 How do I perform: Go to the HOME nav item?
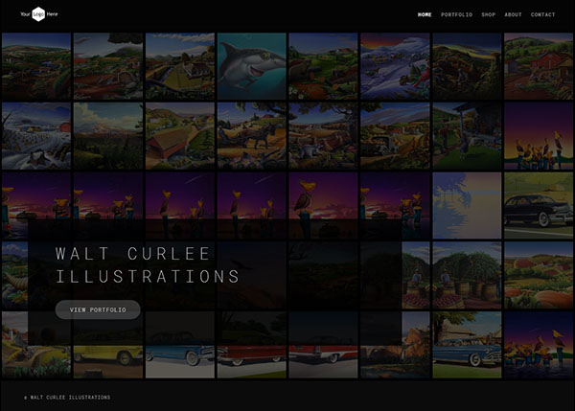[425, 15]
